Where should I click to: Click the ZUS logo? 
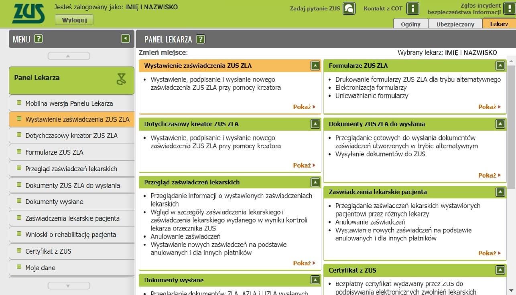[28, 14]
